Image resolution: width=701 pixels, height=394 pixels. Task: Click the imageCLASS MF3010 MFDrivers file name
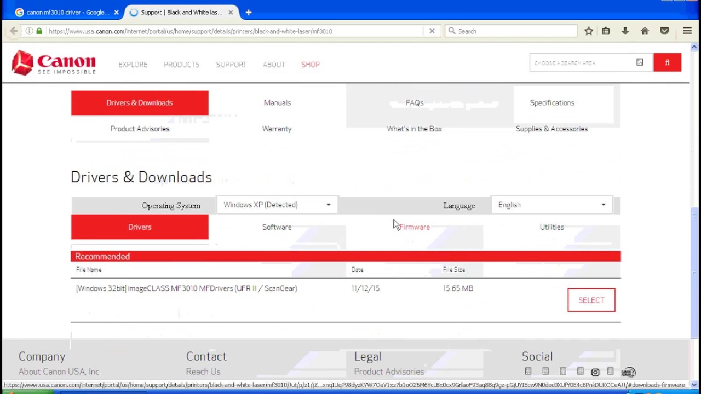point(186,288)
